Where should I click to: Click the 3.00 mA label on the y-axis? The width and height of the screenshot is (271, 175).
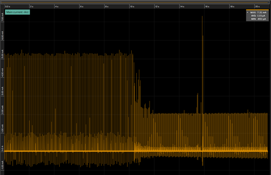2,91
